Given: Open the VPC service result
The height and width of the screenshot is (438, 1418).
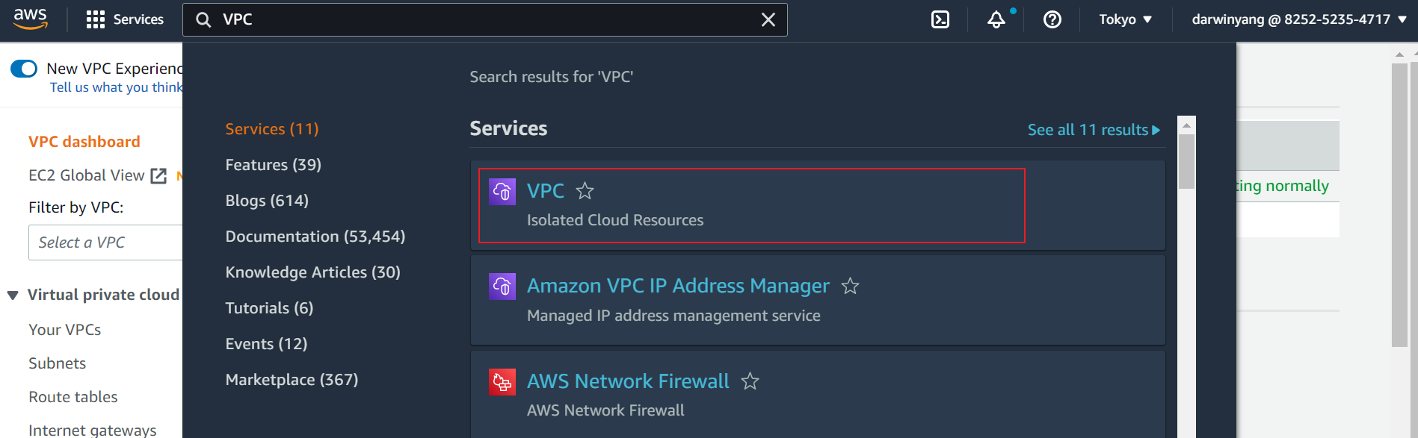Looking at the screenshot, I should tap(545, 191).
